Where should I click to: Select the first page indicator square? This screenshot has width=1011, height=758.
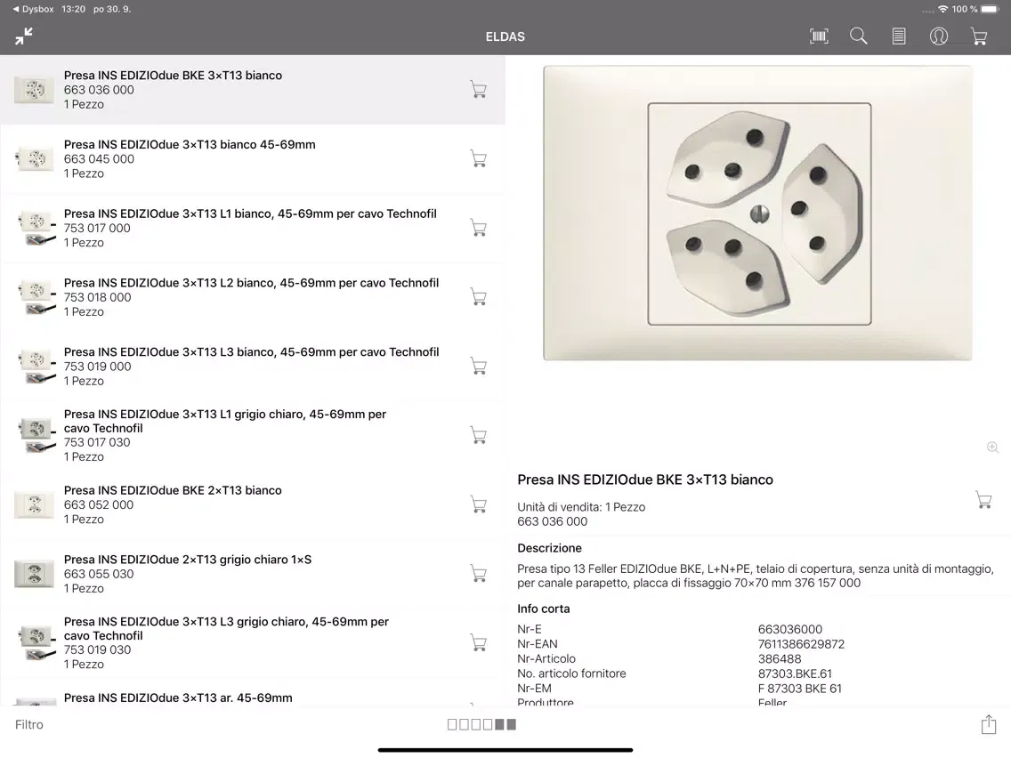(x=452, y=724)
